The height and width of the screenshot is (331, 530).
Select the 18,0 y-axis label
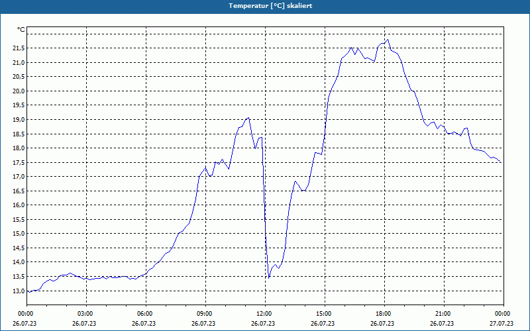[x=19, y=148]
